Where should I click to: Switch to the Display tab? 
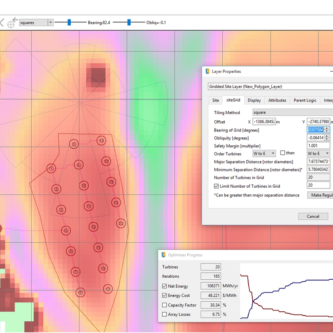coord(254,100)
